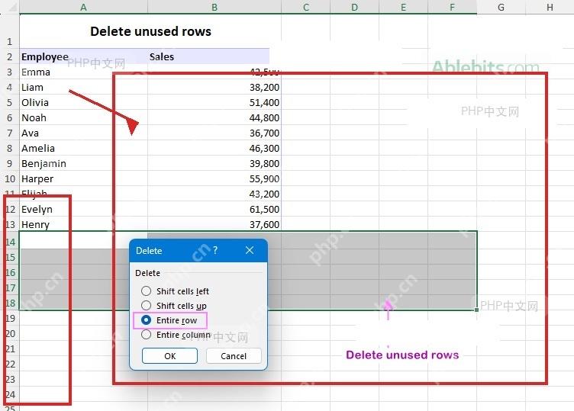
Task: Click the sales value 44,800
Action: (214, 117)
